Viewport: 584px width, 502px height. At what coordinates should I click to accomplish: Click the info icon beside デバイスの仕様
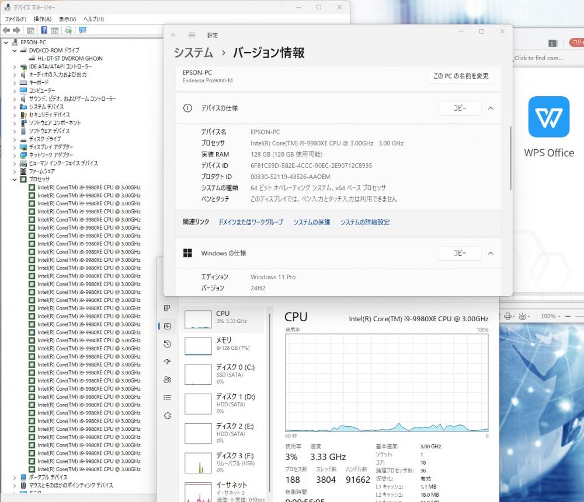pyautogui.click(x=187, y=108)
